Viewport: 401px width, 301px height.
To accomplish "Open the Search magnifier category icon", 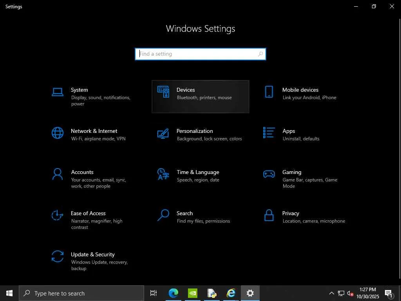I will (x=163, y=215).
